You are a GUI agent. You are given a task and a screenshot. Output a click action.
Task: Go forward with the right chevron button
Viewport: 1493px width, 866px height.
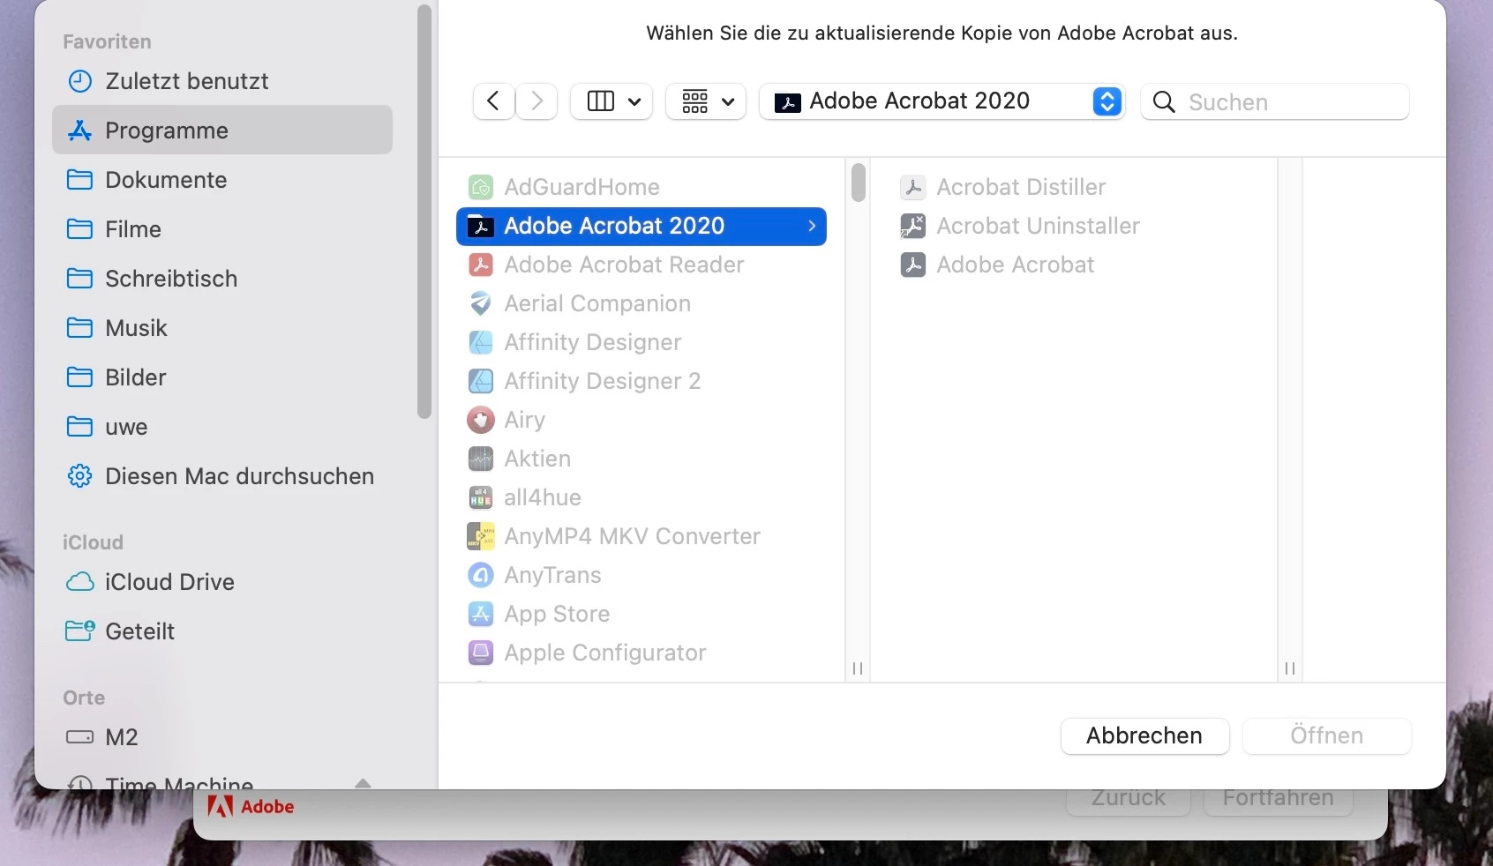[536, 101]
